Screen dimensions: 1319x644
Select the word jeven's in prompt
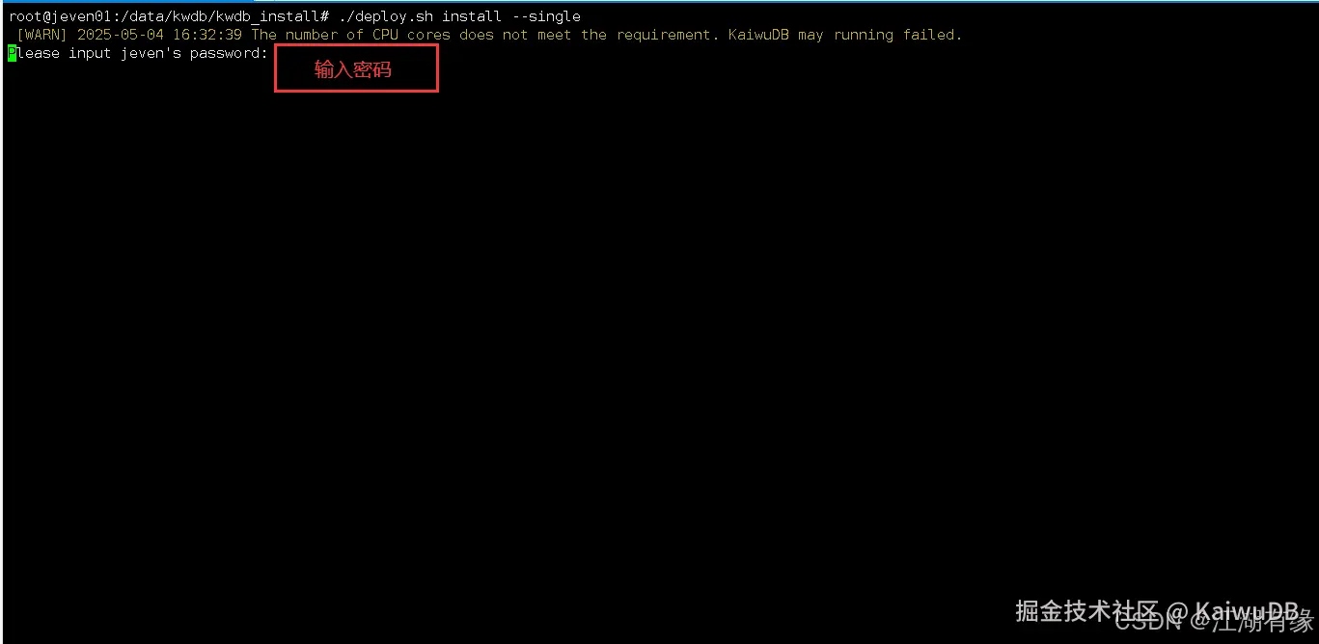151,53
